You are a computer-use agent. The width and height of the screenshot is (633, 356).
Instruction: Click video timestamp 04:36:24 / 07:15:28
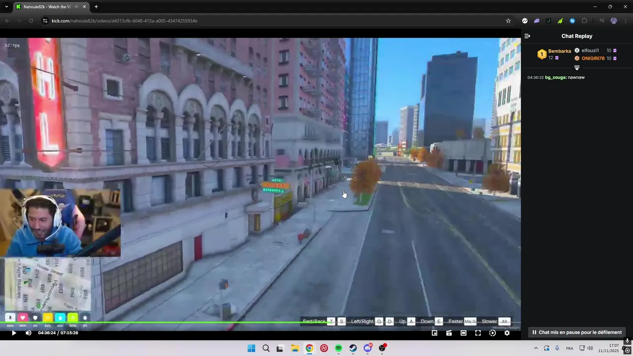[58, 333]
